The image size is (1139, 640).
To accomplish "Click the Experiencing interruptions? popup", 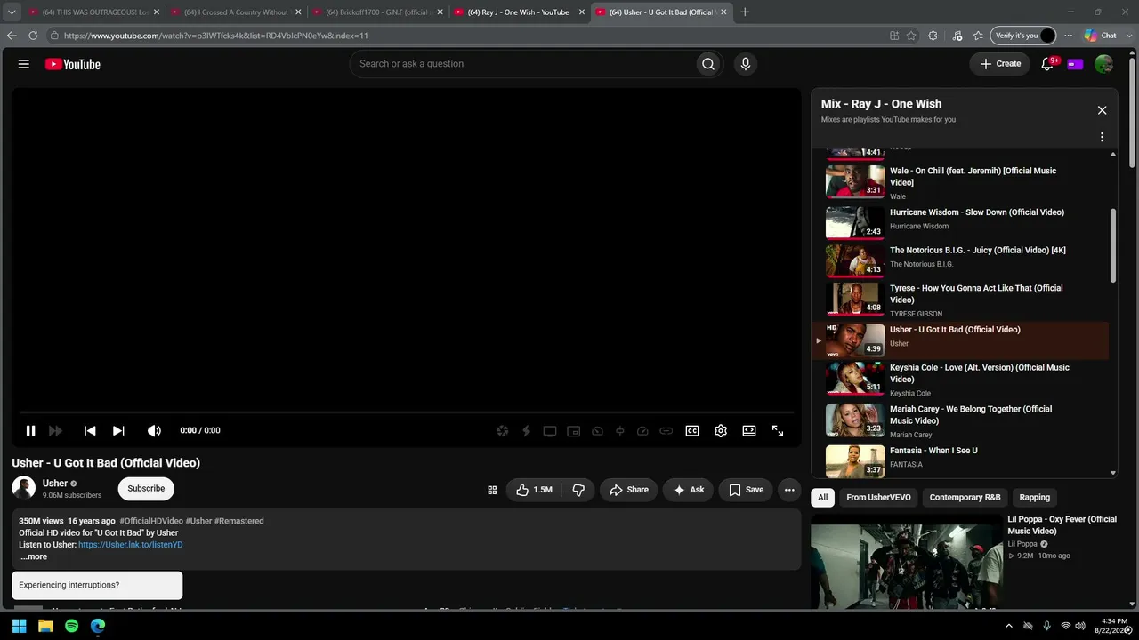I will (97, 585).
